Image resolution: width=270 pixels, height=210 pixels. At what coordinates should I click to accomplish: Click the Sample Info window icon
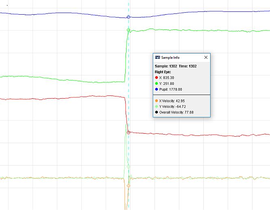(157, 57)
